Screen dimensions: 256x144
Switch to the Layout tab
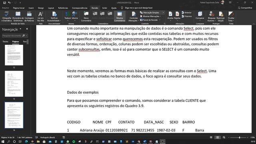[x=51, y=8]
